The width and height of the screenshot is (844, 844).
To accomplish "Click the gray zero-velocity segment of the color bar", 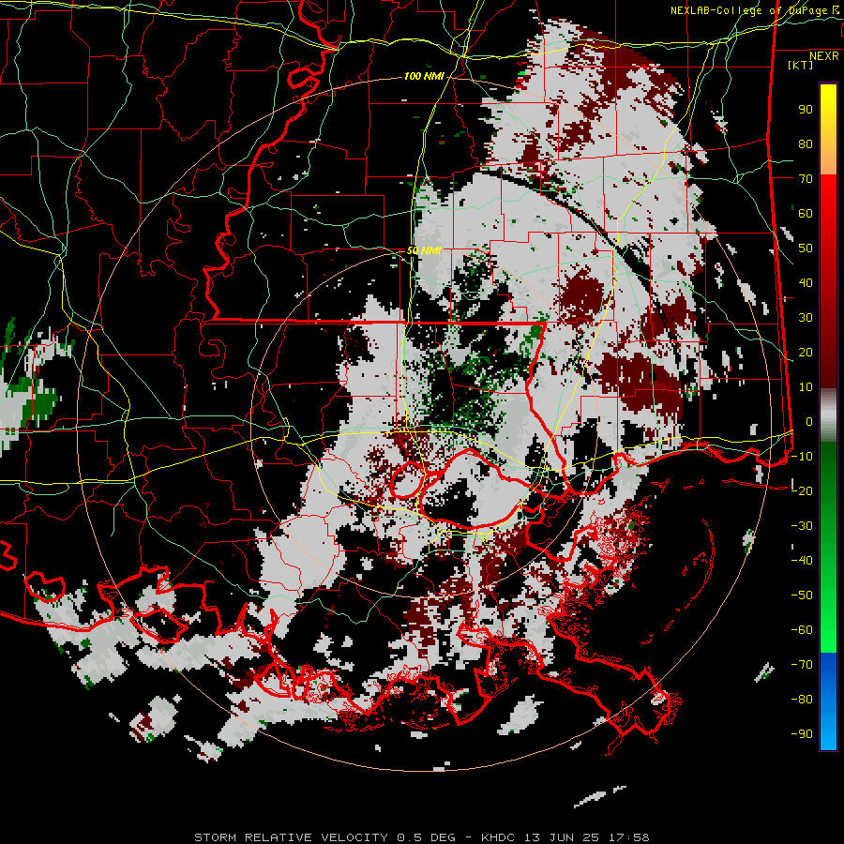I will [x=828, y=415].
